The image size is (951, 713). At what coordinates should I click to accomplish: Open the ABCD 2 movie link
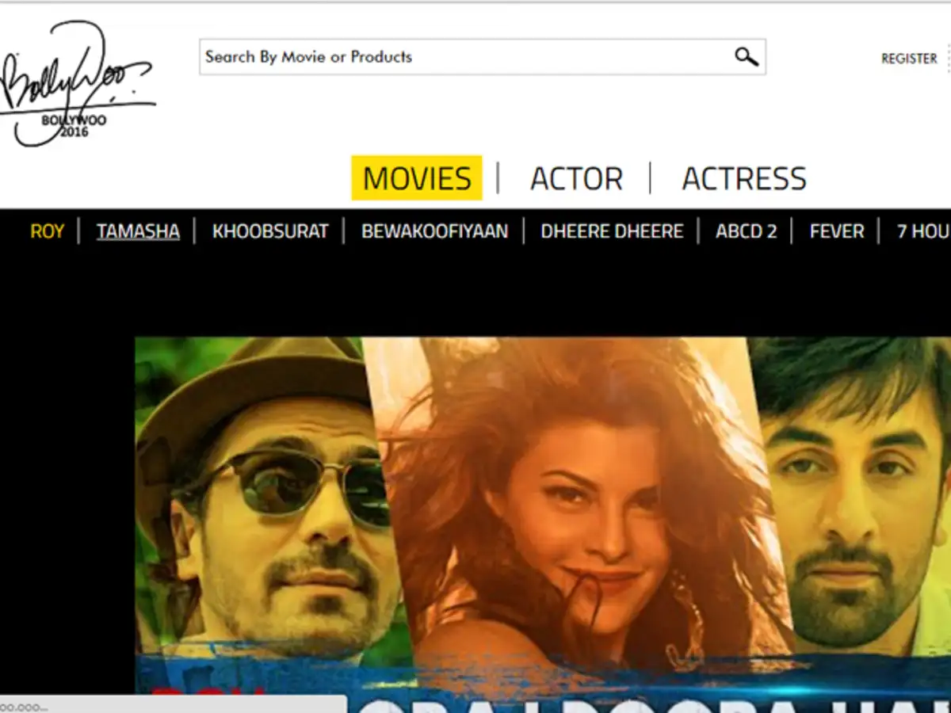tap(747, 231)
